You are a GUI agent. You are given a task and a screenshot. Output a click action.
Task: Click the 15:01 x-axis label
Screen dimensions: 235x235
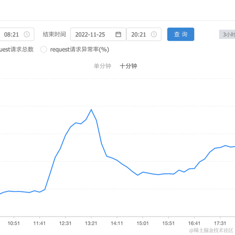[143, 223]
